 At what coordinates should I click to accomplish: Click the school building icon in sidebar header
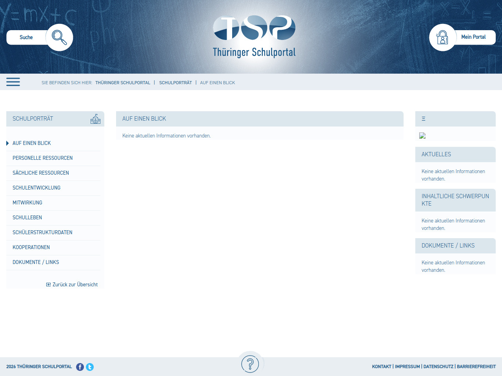click(x=95, y=119)
